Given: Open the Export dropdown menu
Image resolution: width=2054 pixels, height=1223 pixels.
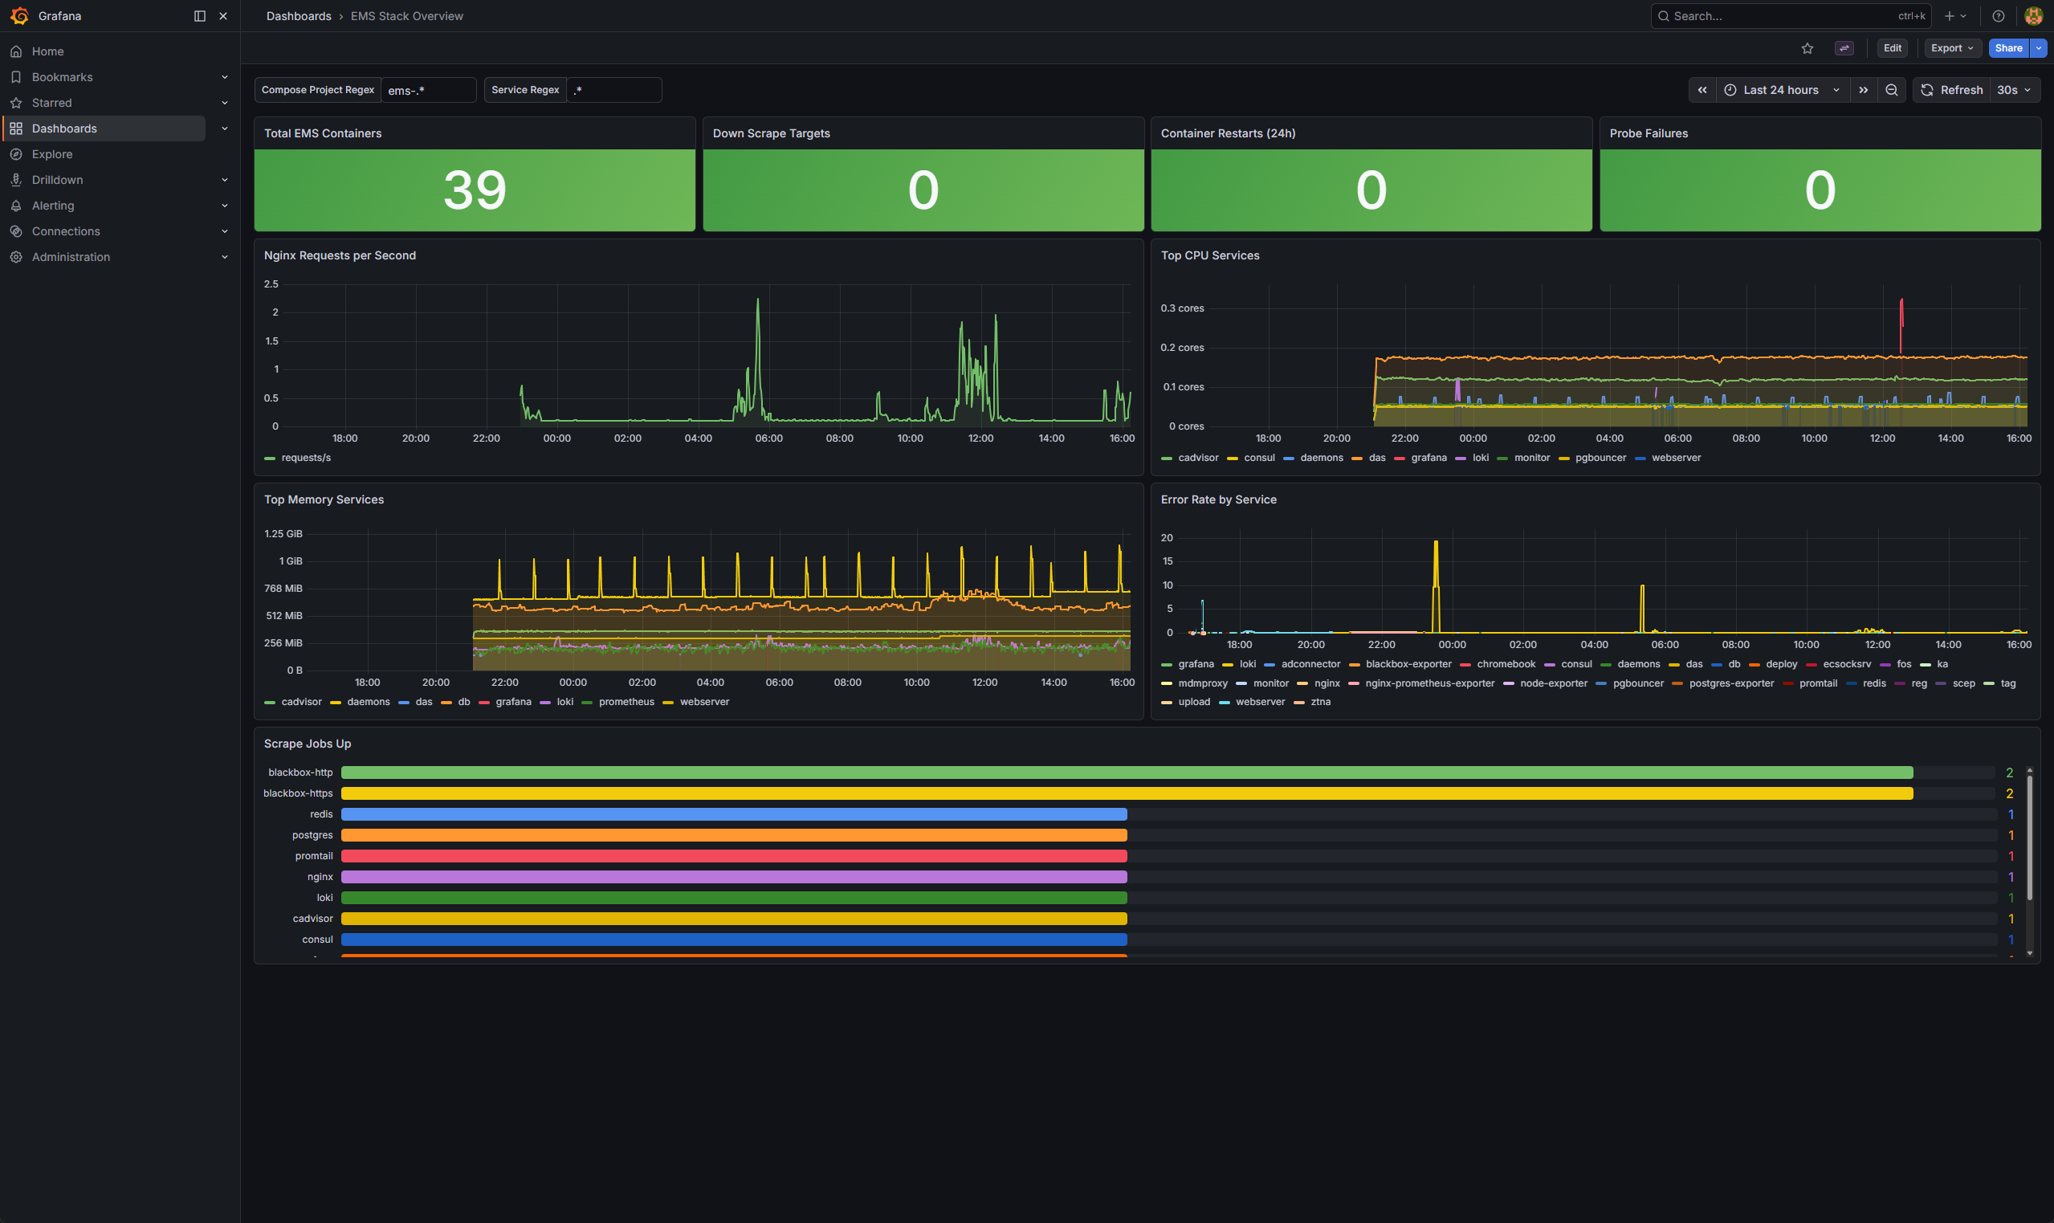Looking at the screenshot, I should pos(1952,48).
